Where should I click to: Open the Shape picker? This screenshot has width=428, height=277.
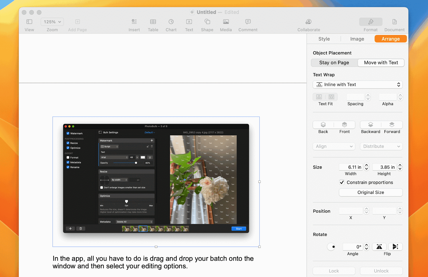207,22
